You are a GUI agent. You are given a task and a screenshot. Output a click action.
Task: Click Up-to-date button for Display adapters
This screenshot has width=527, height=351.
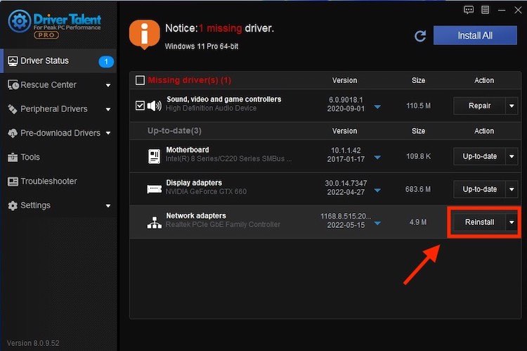(x=480, y=189)
